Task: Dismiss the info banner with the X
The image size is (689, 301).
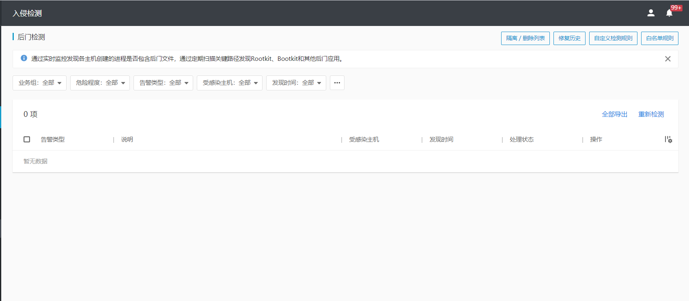Action: pos(667,59)
